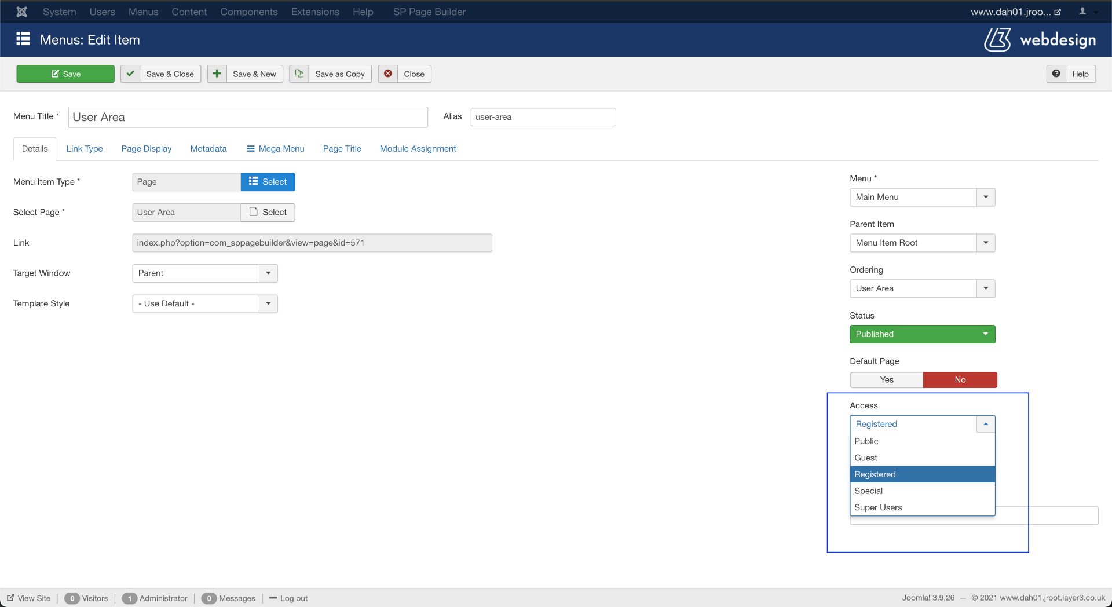Choose Public in the Access list
Screen dimensions: 1112x607
(923, 441)
